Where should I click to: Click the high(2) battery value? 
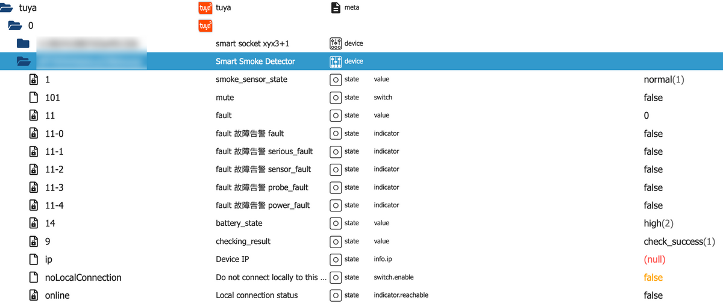659,223
